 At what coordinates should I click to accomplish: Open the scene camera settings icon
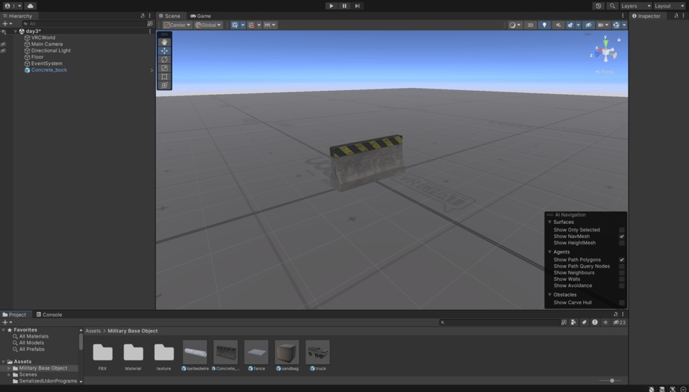click(x=601, y=25)
